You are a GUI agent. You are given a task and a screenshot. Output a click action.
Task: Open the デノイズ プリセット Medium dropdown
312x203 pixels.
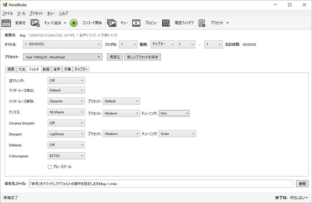click(121, 113)
